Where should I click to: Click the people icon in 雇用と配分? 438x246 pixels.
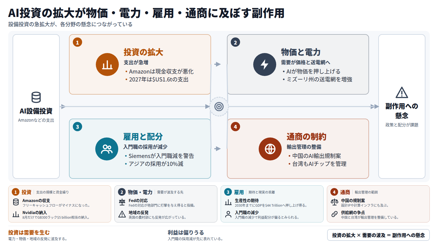107,149
